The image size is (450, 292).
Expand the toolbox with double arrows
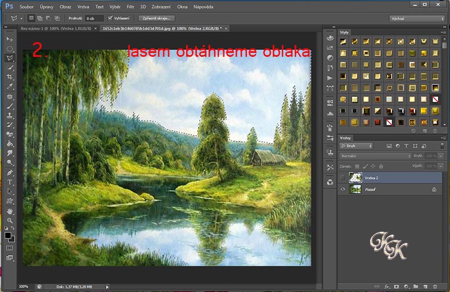[x=6, y=27]
